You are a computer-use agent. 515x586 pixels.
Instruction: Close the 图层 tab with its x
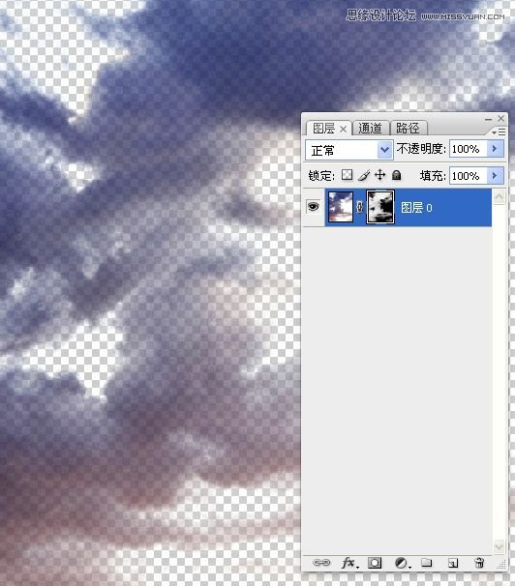(x=343, y=130)
